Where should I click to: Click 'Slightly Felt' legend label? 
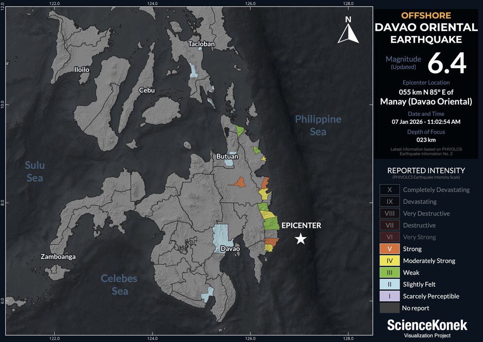(419, 284)
